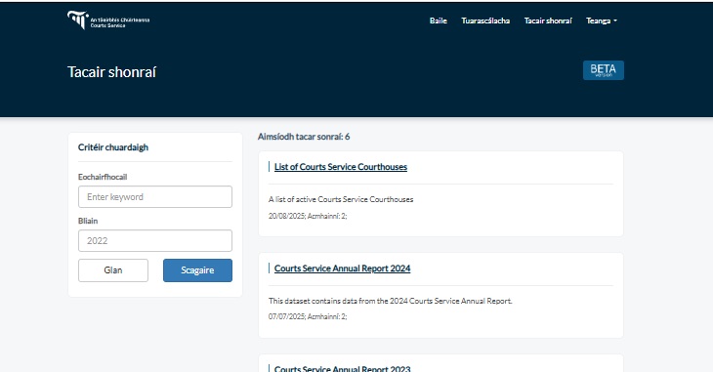713x372 pixels.
Task: Select Tacair shonraí in the top navigation
Action: pyautogui.click(x=548, y=21)
